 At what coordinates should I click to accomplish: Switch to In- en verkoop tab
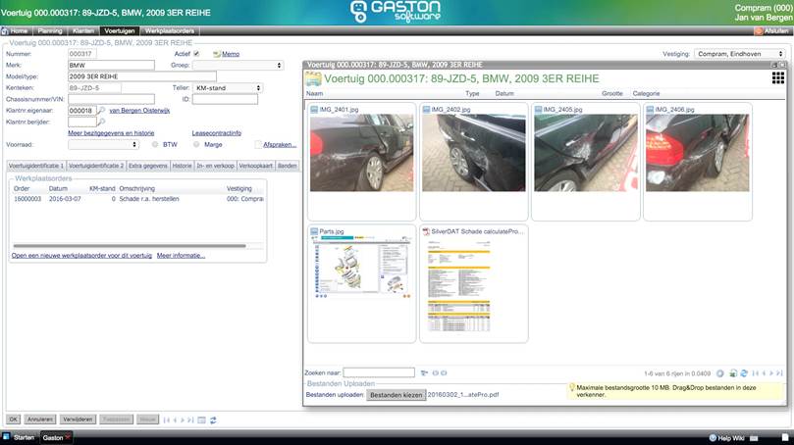[215, 166]
